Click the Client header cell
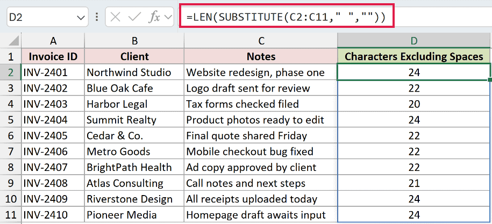 134,57
